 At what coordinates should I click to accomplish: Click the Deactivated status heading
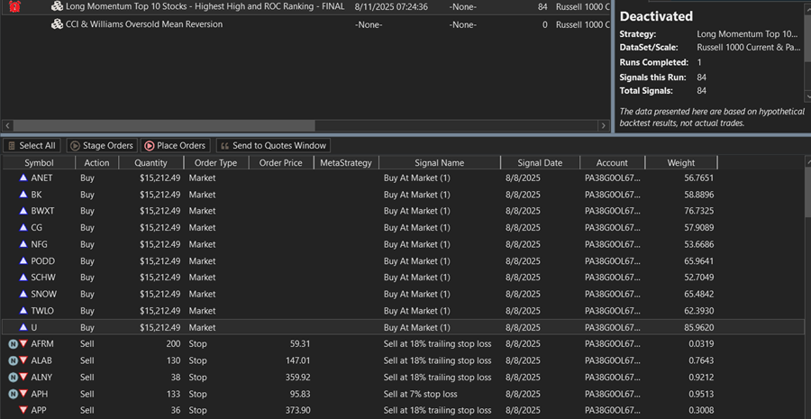(x=656, y=16)
